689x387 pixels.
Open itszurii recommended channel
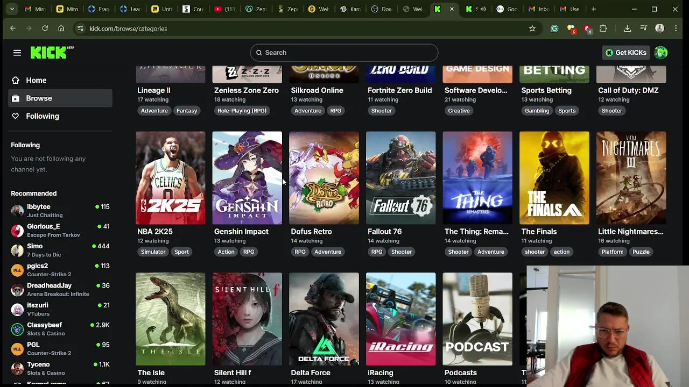click(60, 309)
